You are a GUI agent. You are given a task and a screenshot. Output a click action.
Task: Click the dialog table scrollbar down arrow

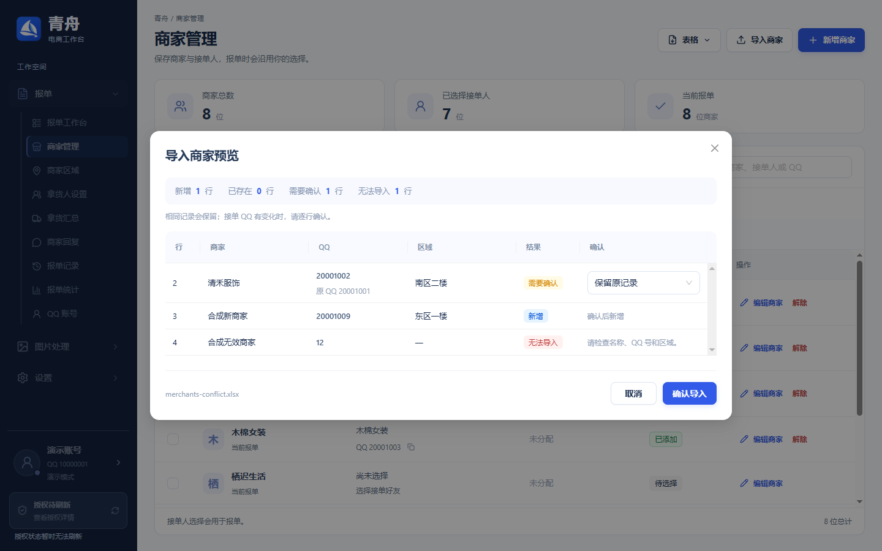pyautogui.click(x=712, y=350)
